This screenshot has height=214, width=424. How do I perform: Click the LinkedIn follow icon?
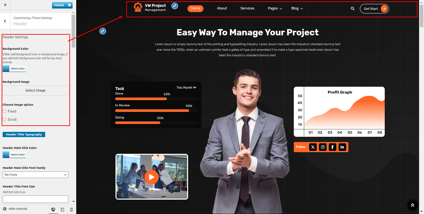click(x=342, y=147)
